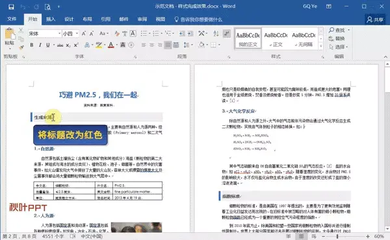The image size is (390, 240).
Task: Toggle Italic formatting
Action: pyautogui.click(x=40, y=45)
